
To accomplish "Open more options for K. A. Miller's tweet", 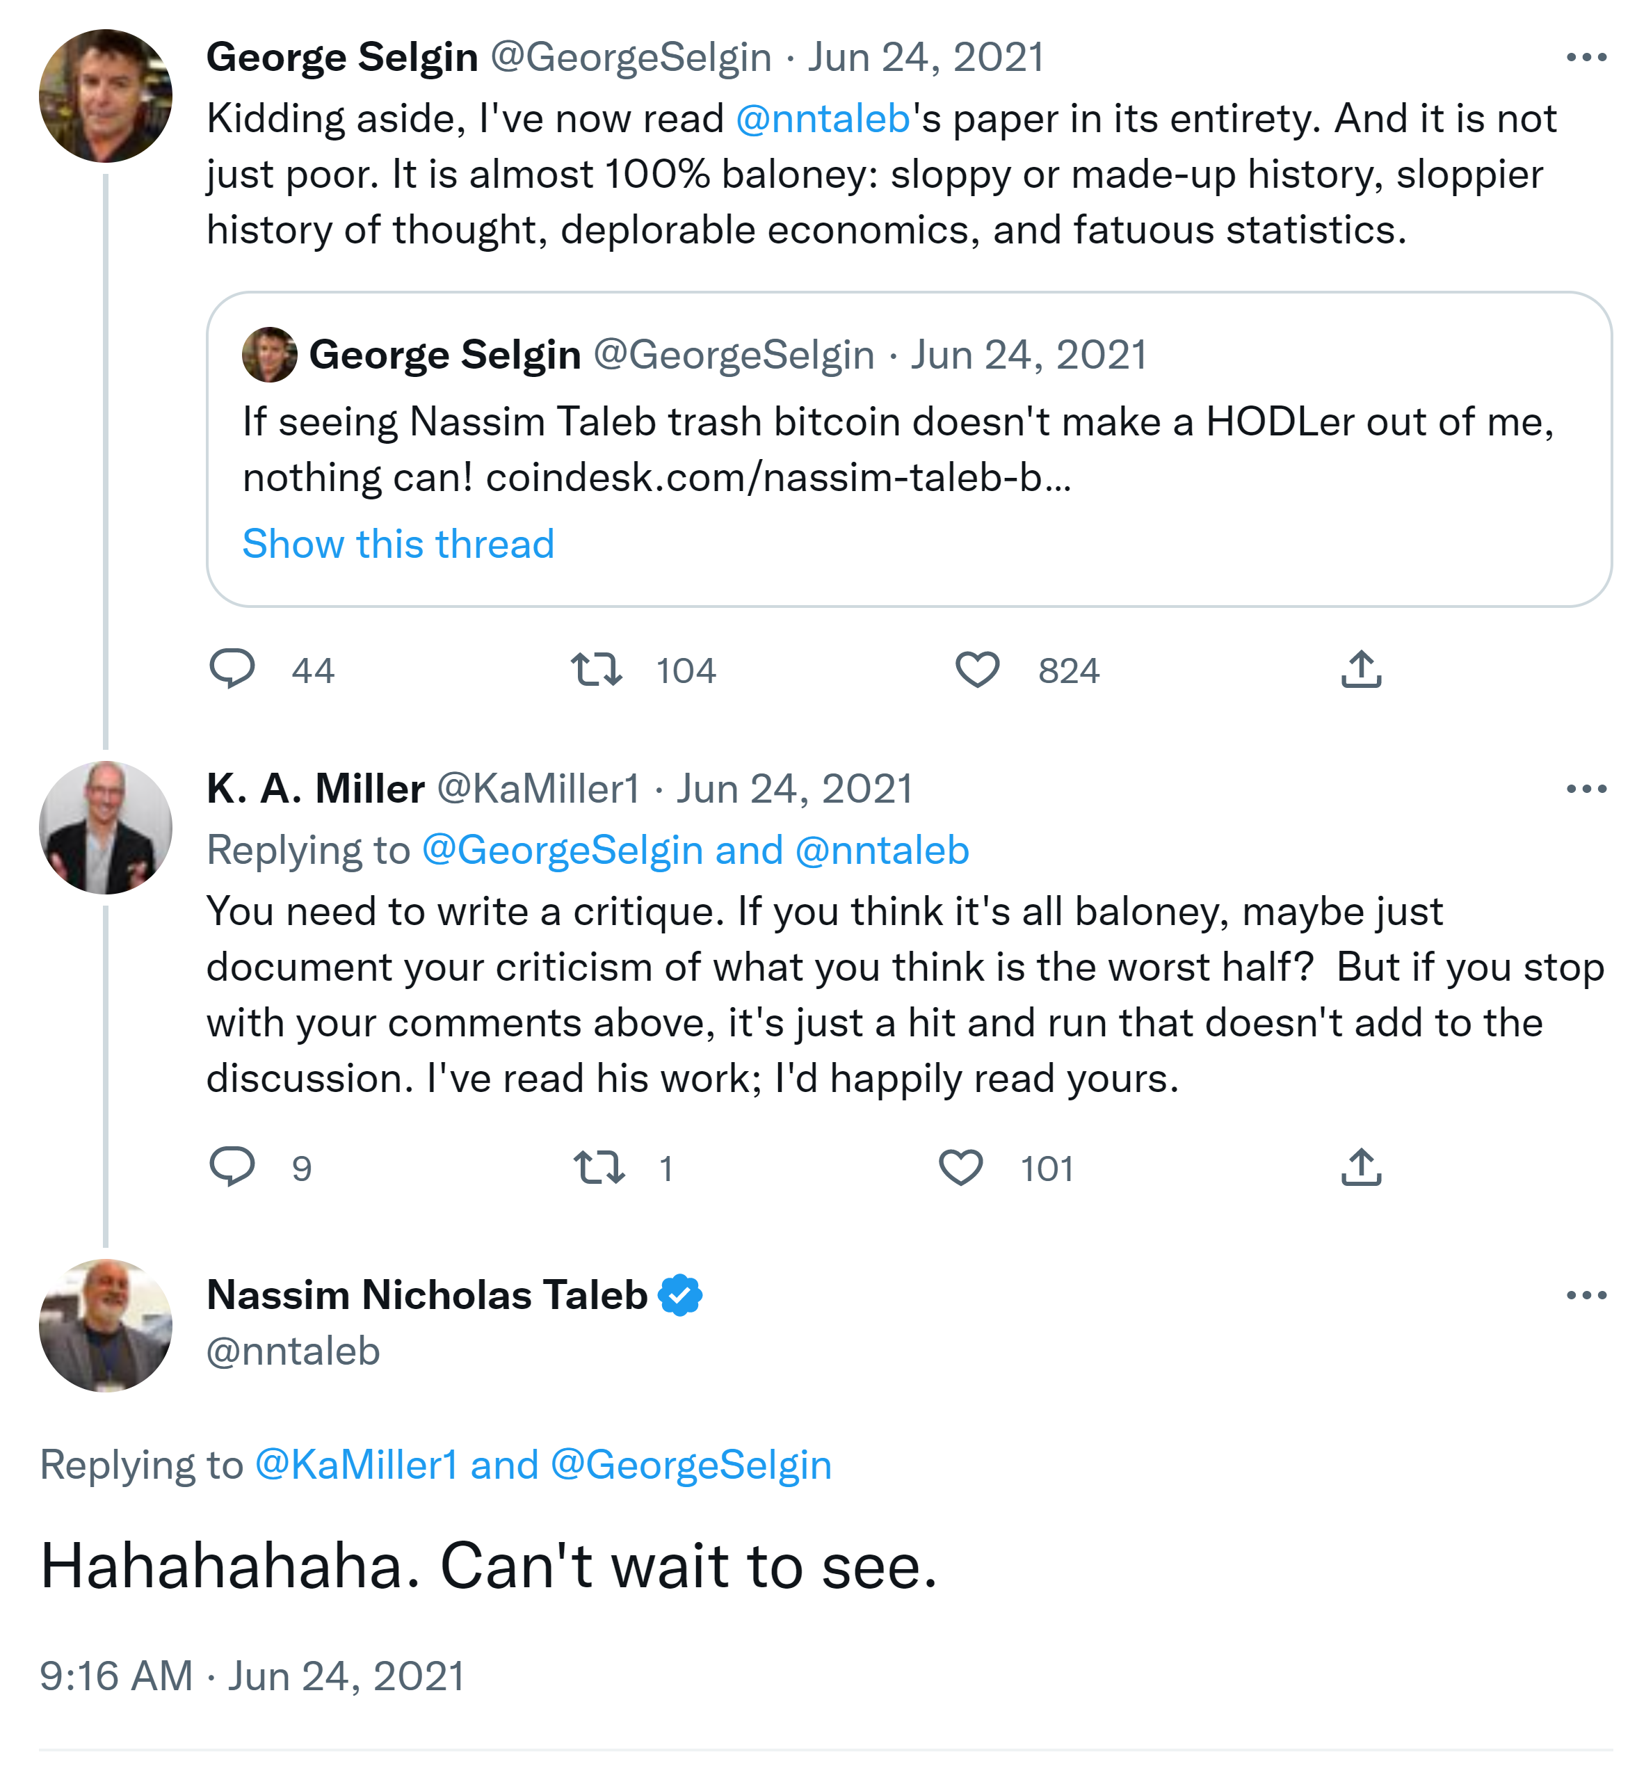I will 1586,789.
